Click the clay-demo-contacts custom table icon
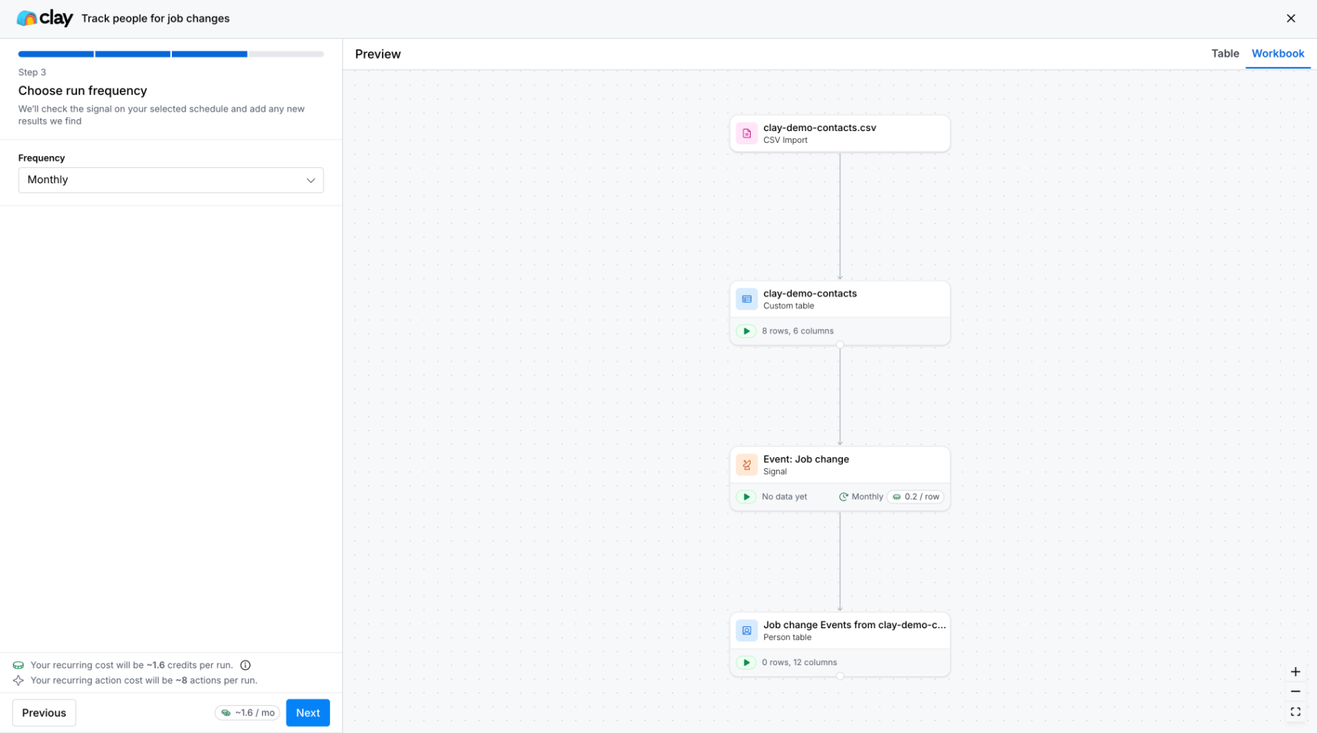This screenshot has width=1317, height=733. (x=747, y=299)
